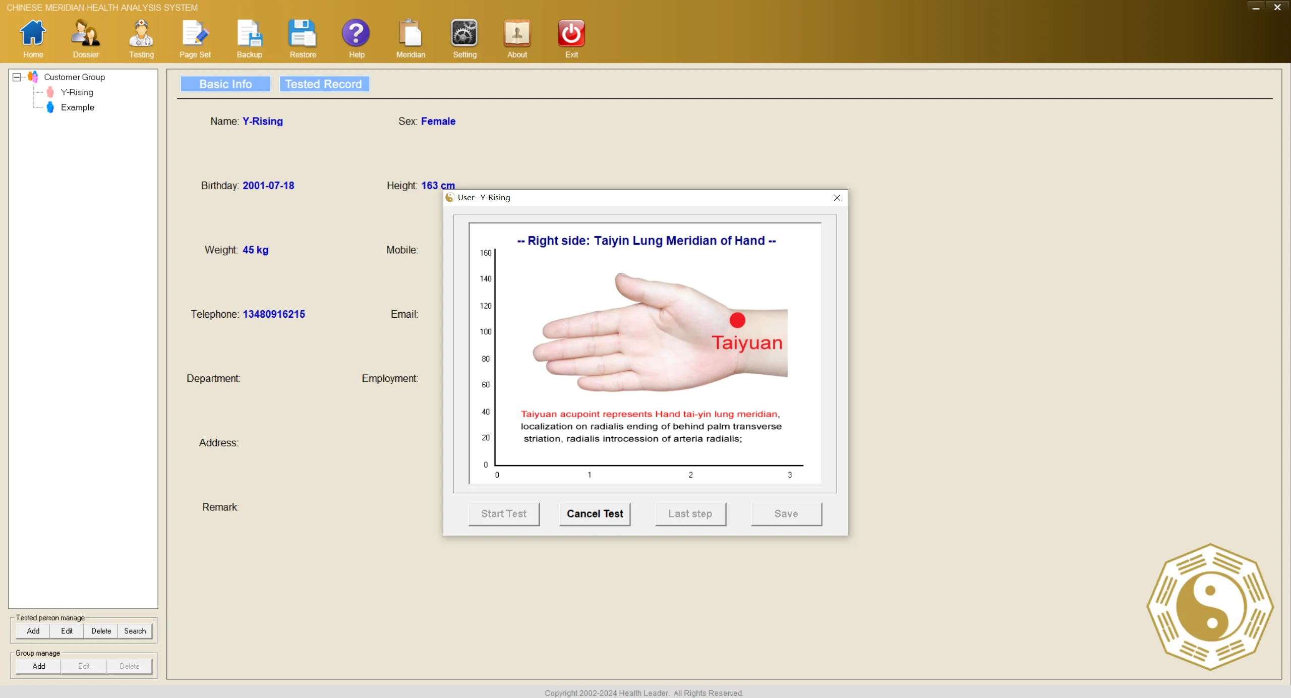Click Search under Tested person manage

[135, 631]
